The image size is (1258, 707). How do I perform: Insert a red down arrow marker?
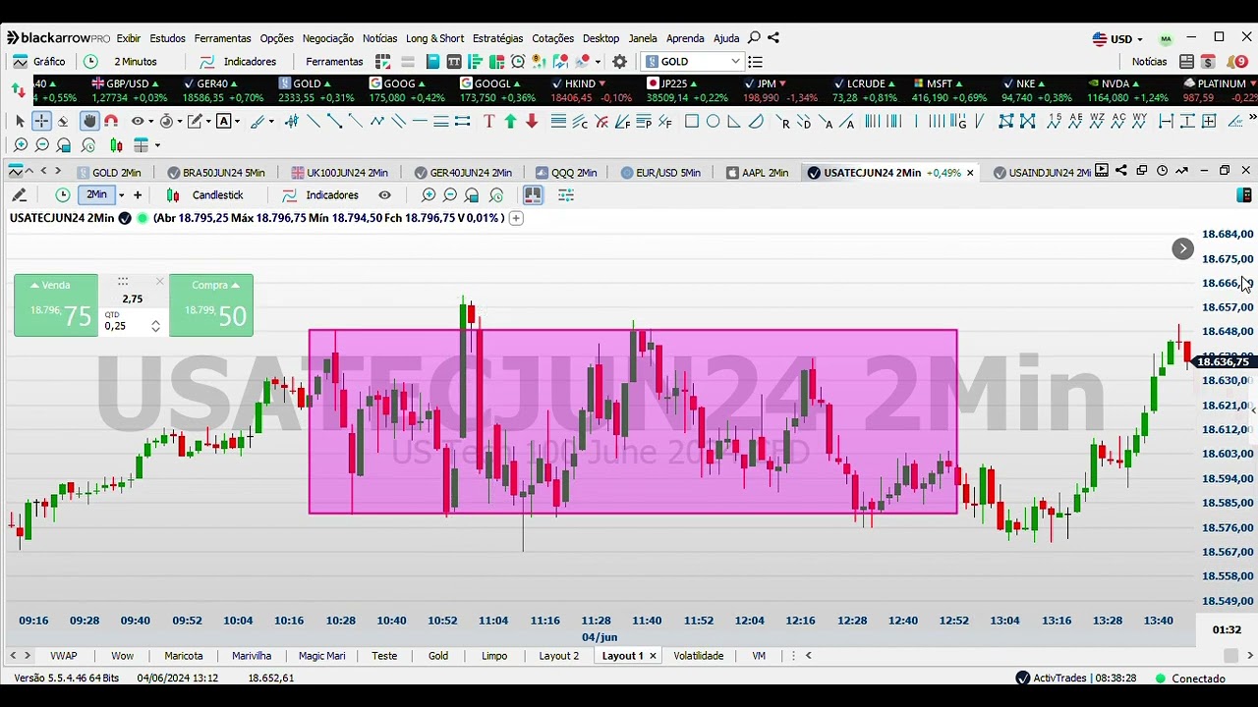pos(532,122)
